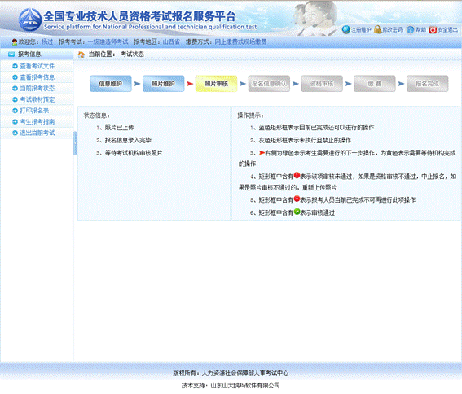Click the 信息维护 step button
This screenshot has width=462, height=394.
coord(111,84)
